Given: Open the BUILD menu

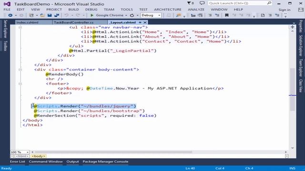Looking at the screenshot, I should pyautogui.click(x=73, y=9).
